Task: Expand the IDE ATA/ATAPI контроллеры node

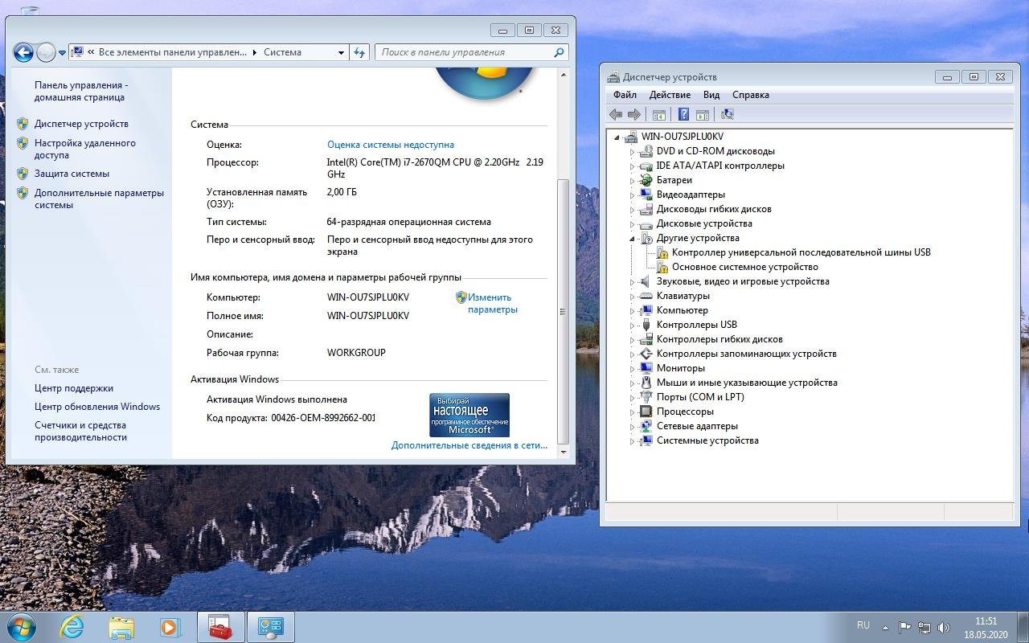Action: (633, 166)
